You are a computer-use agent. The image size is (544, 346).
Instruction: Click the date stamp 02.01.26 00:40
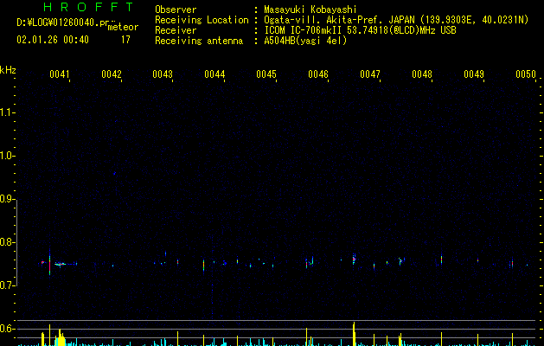(x=53, y=40)
